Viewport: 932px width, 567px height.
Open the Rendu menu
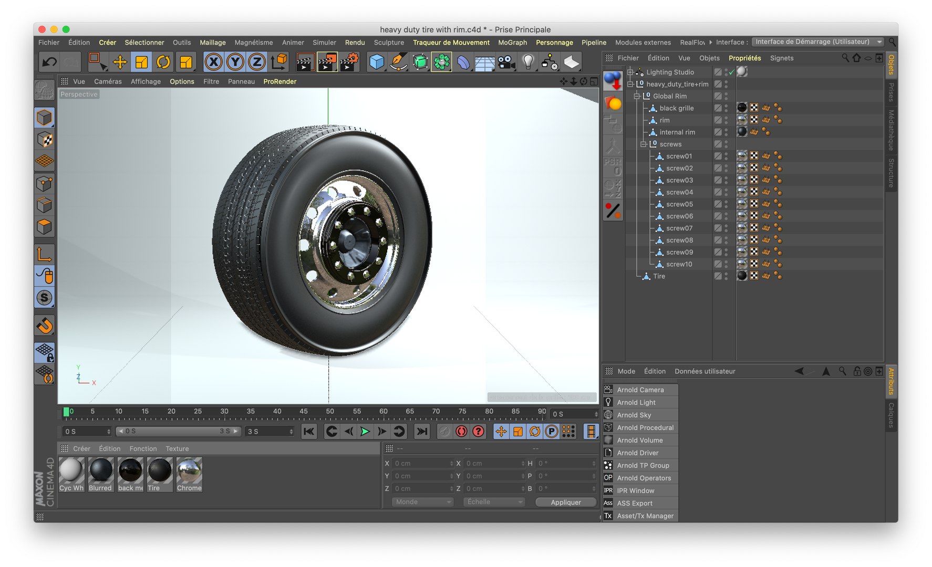click(355, 43)
